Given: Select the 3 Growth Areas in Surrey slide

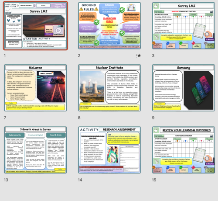Looking at the screenshot, I should [x=35, y=150].
